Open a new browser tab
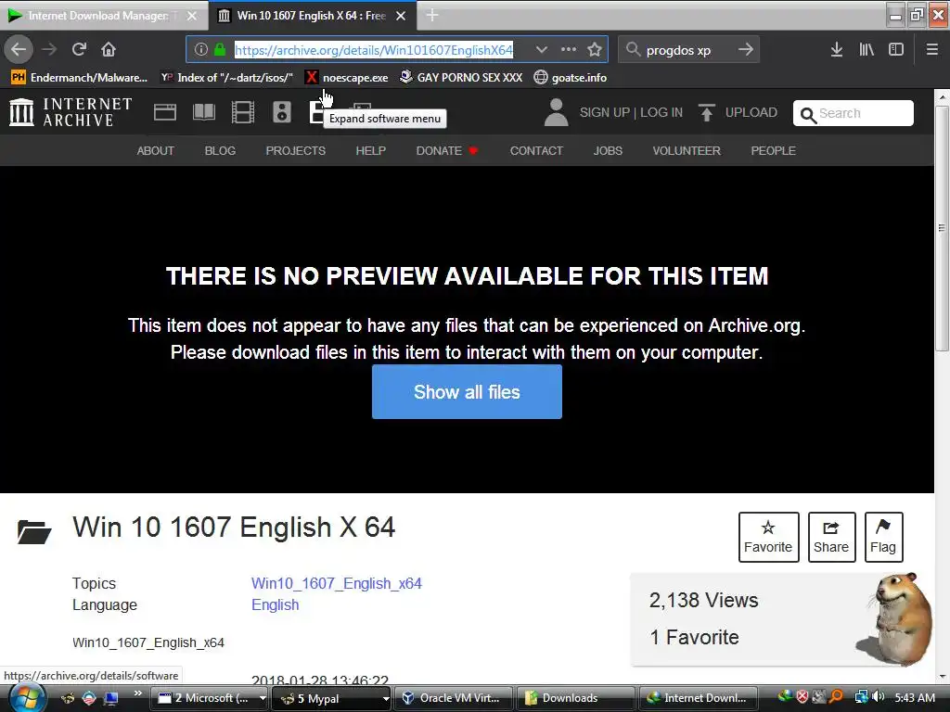Image resolution: width=950 pixels, height=712 pixels. tap(432, 16)
